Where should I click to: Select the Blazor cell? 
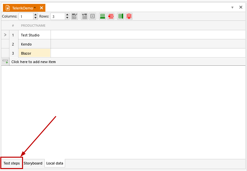[x=34, y=53]
